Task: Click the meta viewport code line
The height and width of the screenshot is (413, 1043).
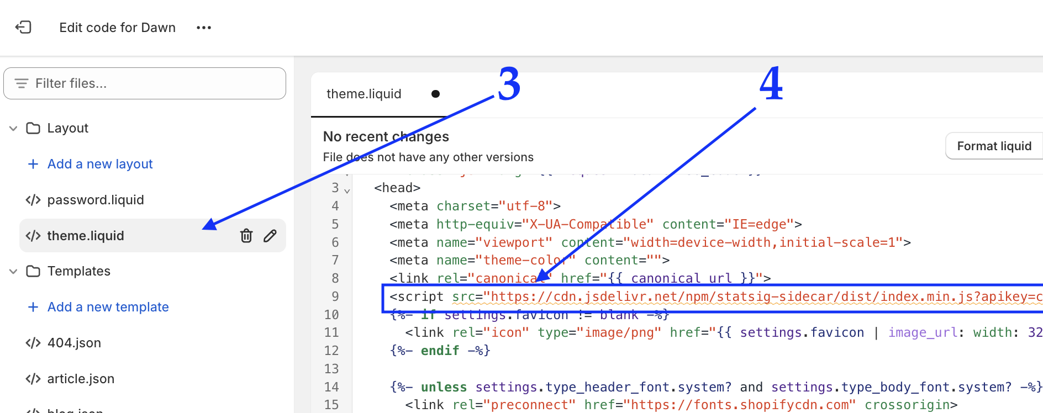Action: point(650,242)
